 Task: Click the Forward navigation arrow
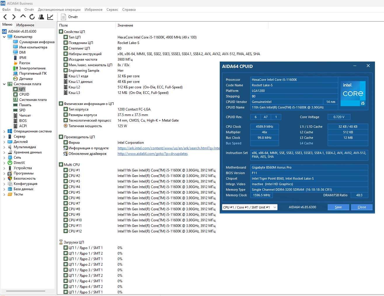pyautogui.click(x=14, y=17)
